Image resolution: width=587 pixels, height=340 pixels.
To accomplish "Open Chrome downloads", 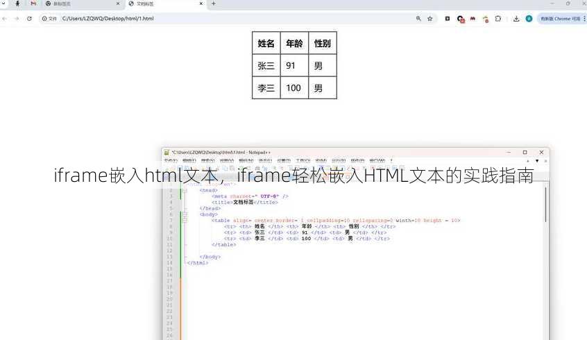I will pos(516,18).
